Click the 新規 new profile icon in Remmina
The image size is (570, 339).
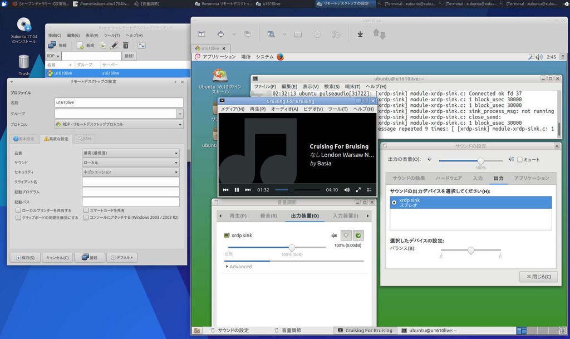pos(80,46)
